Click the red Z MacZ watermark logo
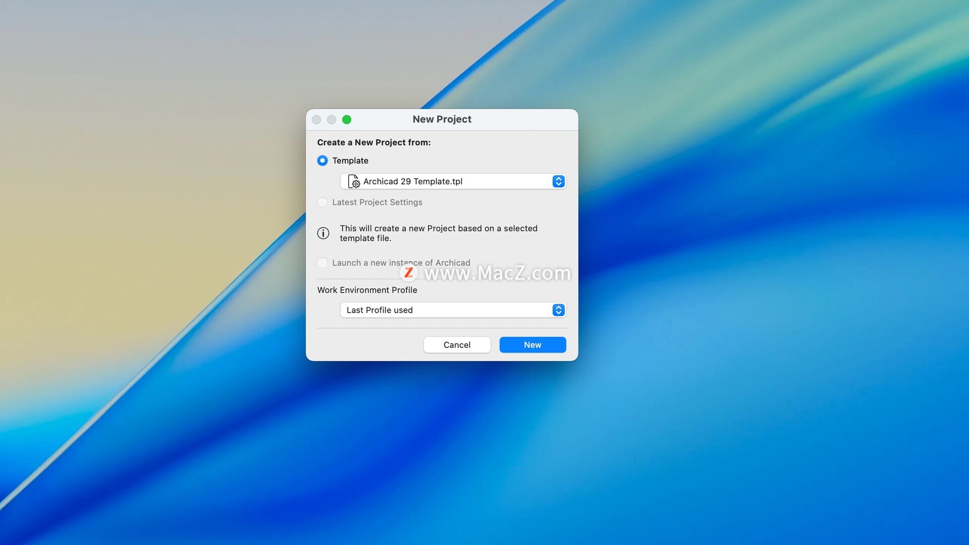Viewport: 969px width, 545px height. point(408,273)
